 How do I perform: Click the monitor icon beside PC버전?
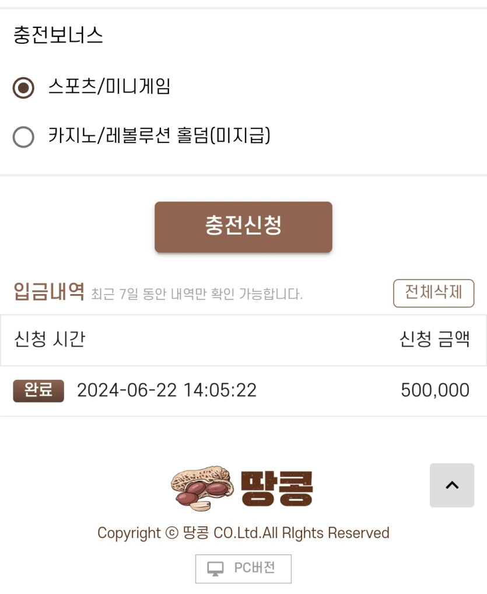point(216,569)
